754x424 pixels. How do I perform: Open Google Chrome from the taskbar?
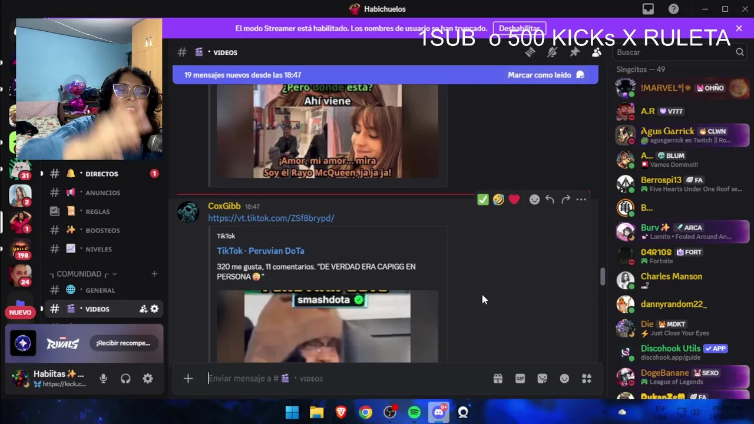(x=366, y=412)
